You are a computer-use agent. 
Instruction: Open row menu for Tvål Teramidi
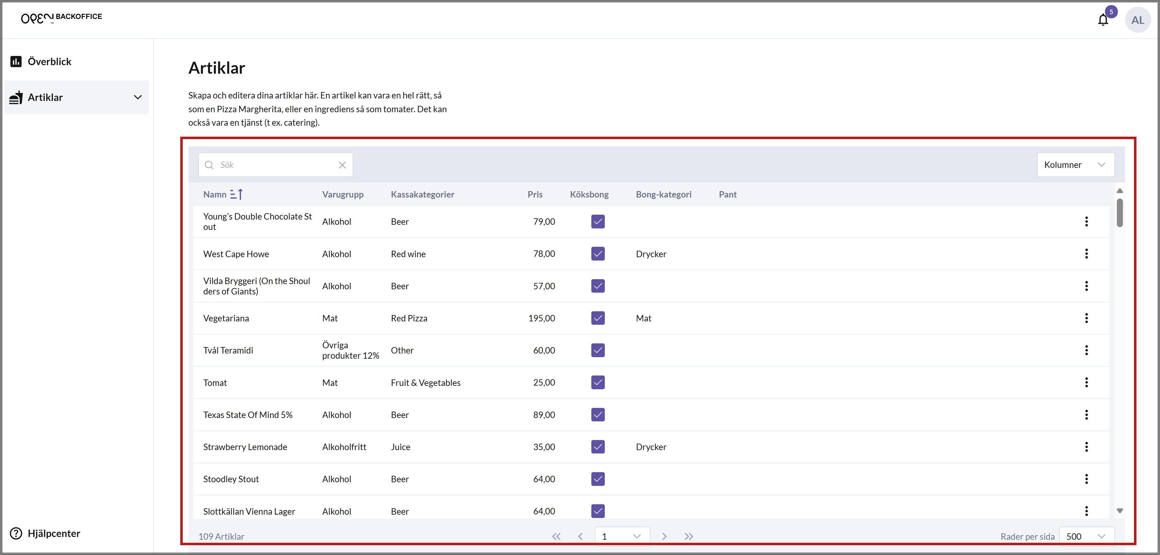point(1086,350)
